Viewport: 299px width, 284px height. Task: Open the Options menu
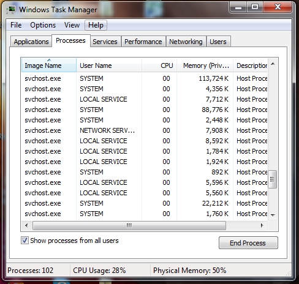pos(43,25)
